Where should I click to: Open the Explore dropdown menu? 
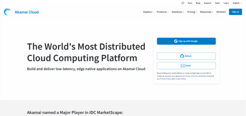coord(148,12)
